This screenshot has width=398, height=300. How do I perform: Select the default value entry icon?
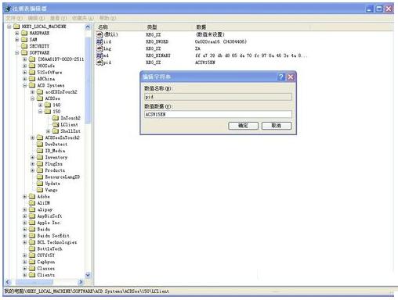pyautogui.click(x=99, y=34)
